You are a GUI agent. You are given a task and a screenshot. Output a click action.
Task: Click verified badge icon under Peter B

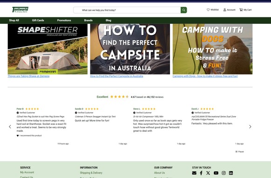18,113
